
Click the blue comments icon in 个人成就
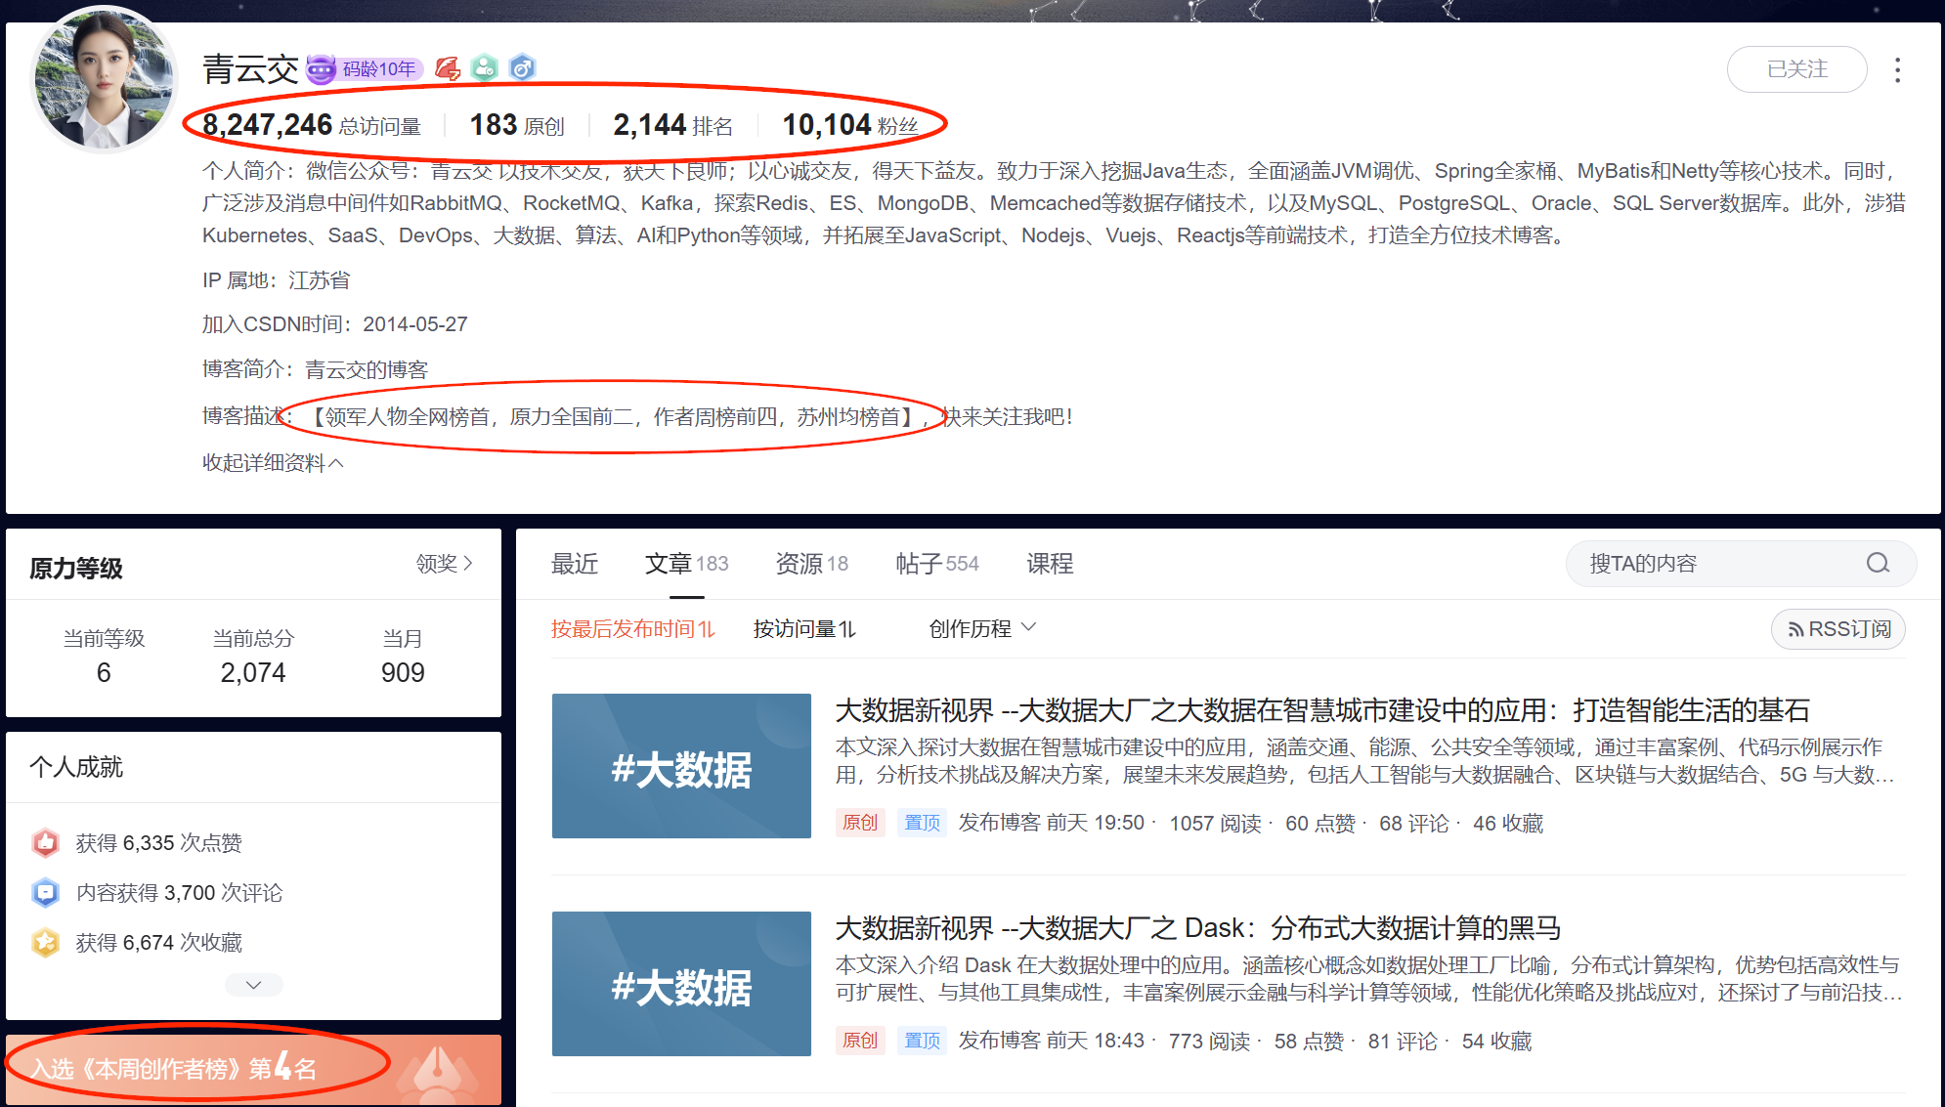(46, 892)
